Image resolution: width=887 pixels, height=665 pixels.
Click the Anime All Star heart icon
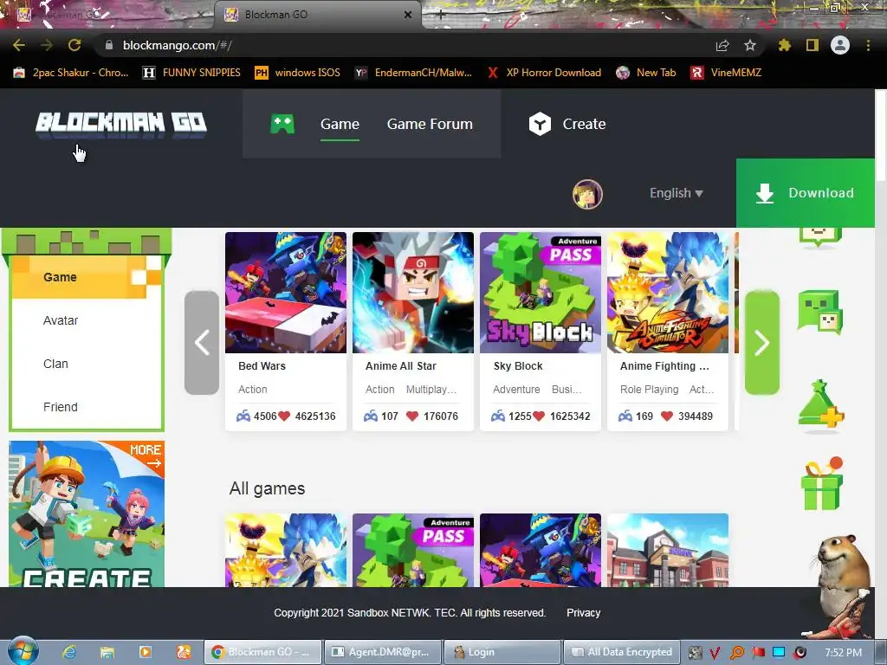(x=412, y=416)
